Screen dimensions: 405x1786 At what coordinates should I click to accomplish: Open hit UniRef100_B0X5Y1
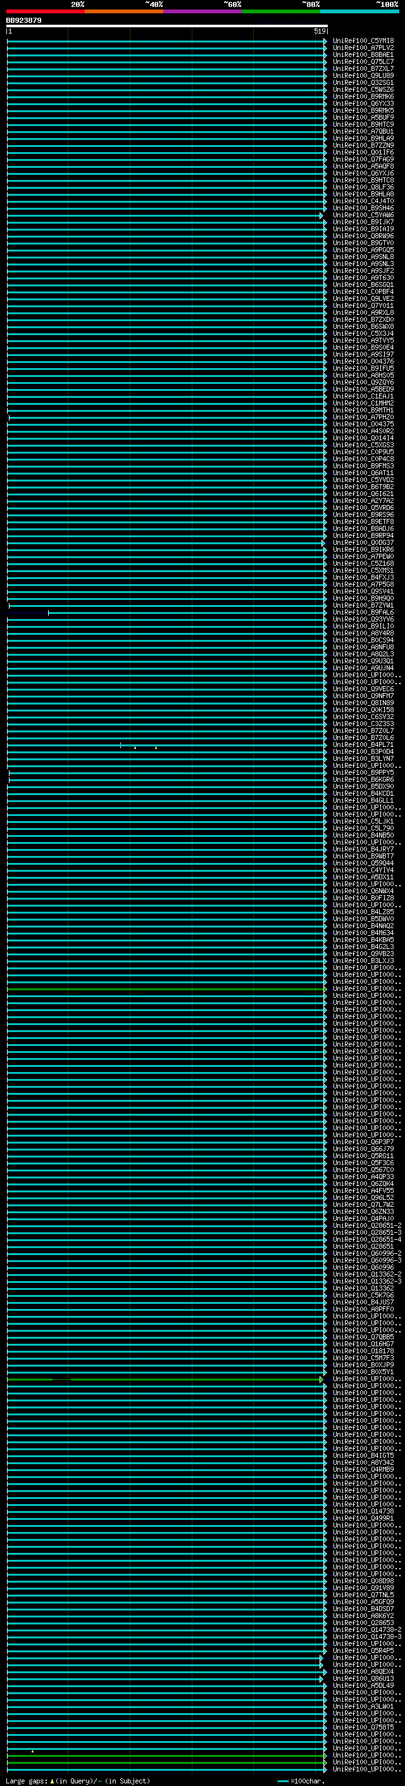[x=363, y=1372]
